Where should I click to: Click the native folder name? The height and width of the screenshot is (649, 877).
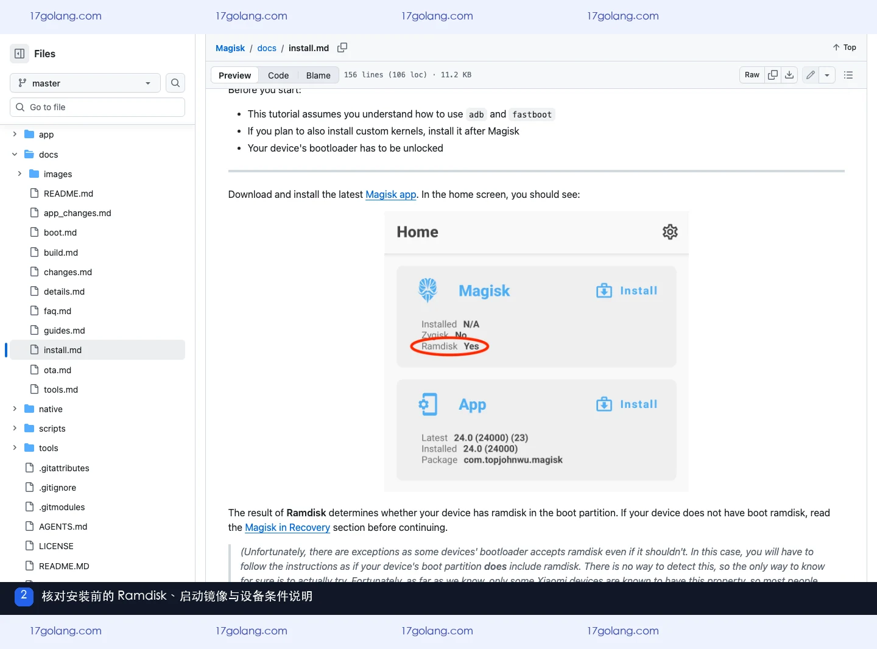coord(51,409)
